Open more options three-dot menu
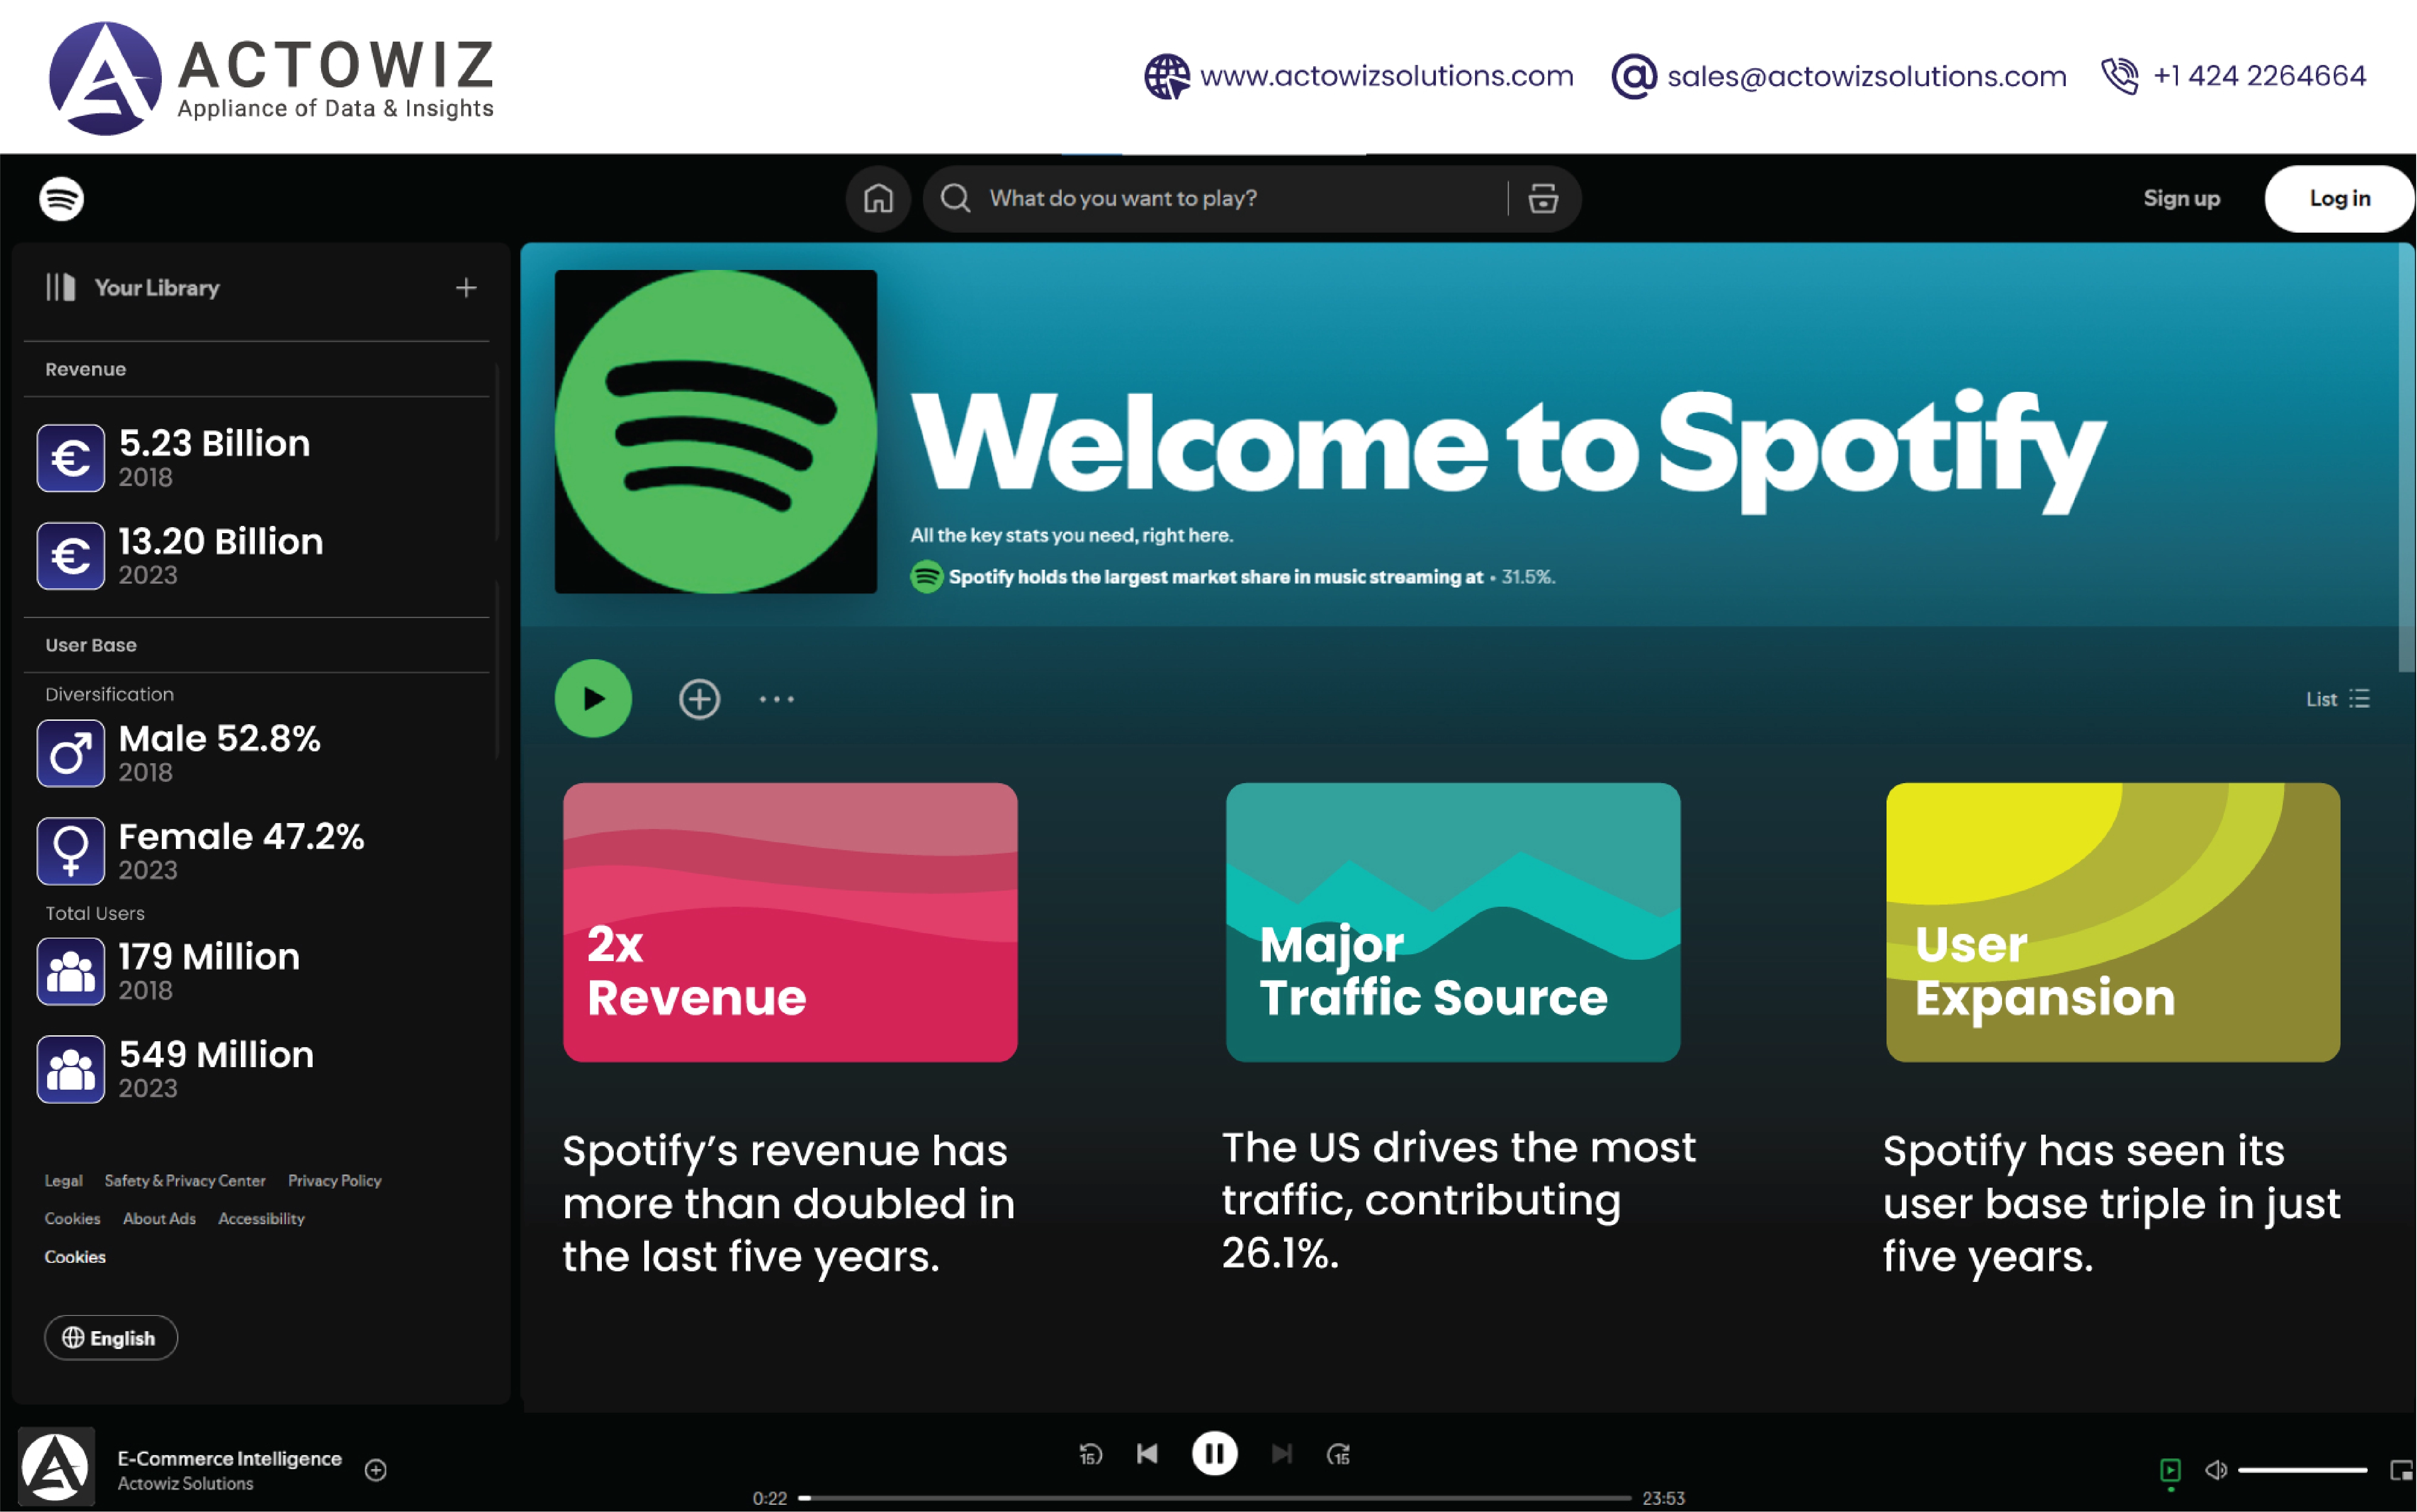The width and height of the screenshot is (2417, 1512). 776,699
